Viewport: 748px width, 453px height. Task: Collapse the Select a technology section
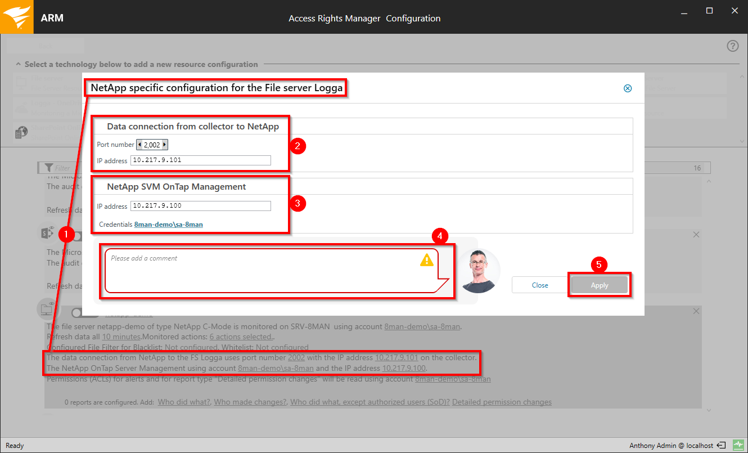(x=18, y=64)
